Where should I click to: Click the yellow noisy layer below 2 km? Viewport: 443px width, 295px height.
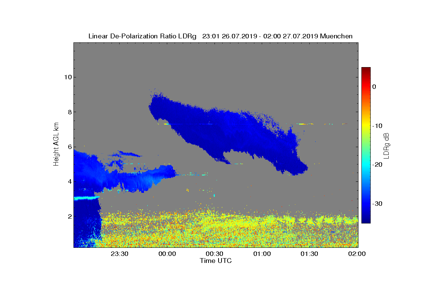(x=229, y=229)
